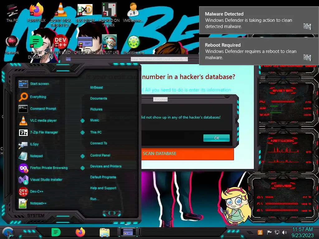This screenshot has width=319, height=239.
Task: Open the Network desktop icon
Action: coord(12,45)
